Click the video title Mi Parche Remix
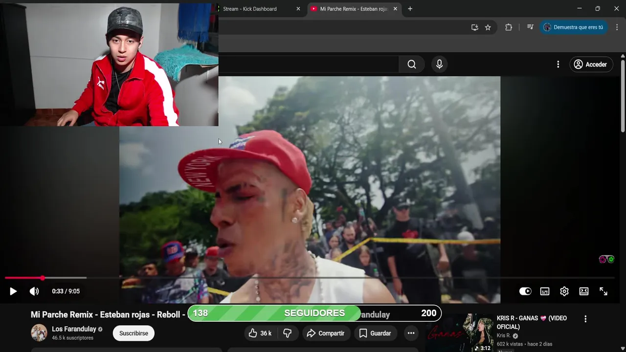The width and height of the screenshot is (626, 352). (108, 315)
